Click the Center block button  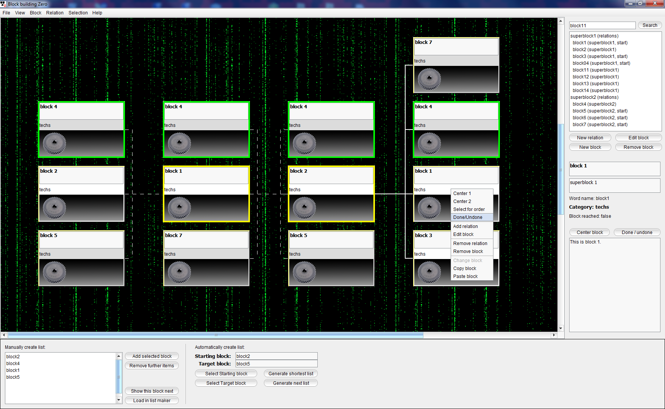(590, 233)
